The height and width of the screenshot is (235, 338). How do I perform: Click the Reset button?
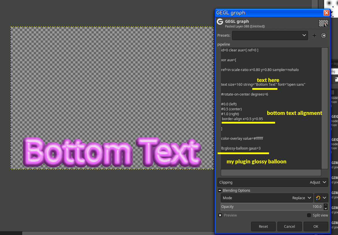point(263,226)
